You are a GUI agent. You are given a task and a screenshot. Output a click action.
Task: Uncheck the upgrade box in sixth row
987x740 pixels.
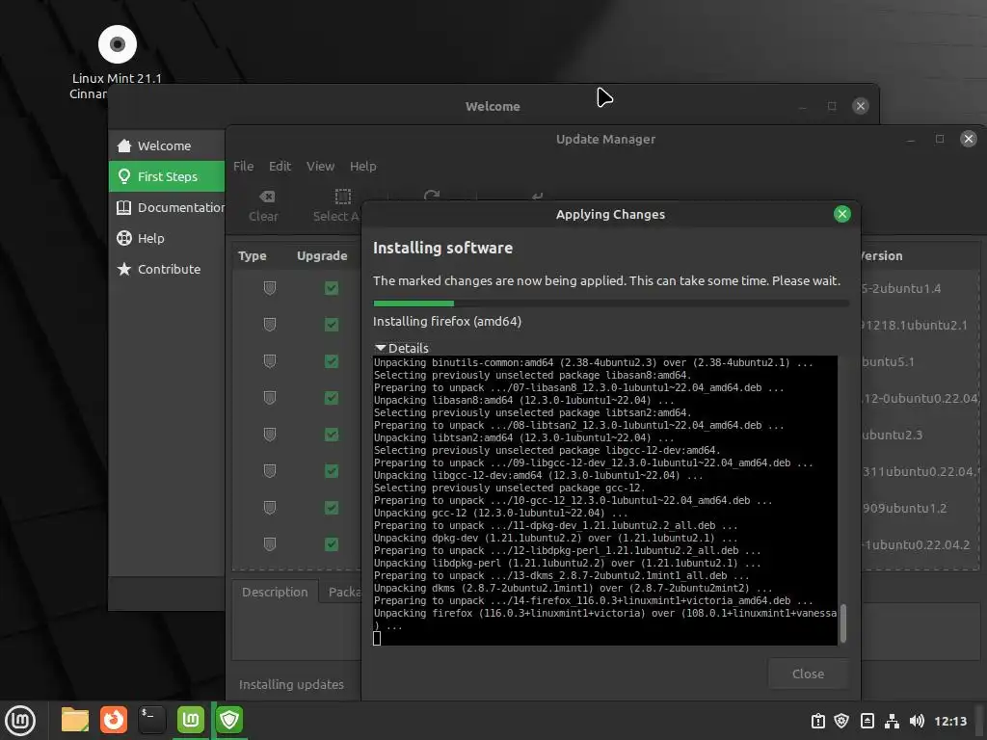pos(332,471)
